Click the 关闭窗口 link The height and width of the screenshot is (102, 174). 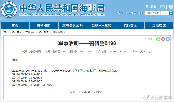click(x=99, y=92)
